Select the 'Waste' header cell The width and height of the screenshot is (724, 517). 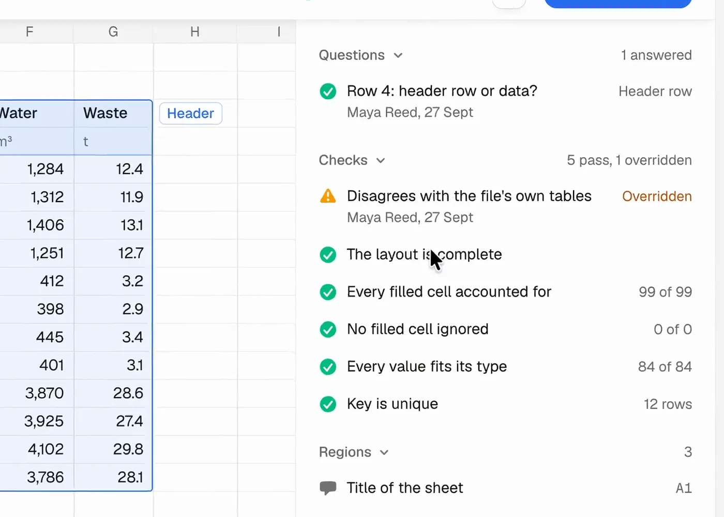coord(113,113)
